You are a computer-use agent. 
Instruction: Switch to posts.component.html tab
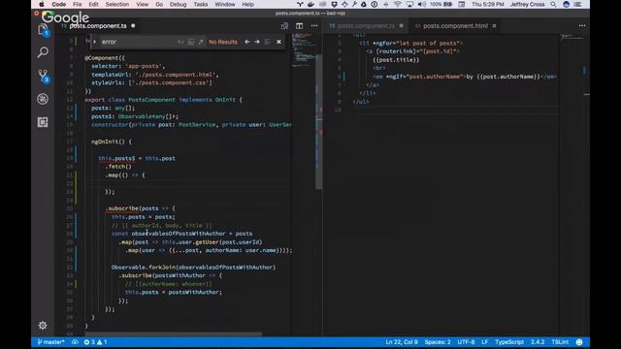(x=455, y=26)
